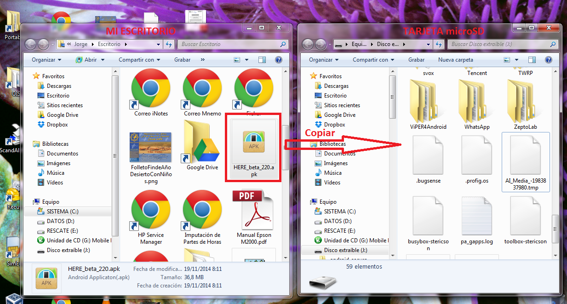Refresh the Escritorio window address bar
The width and height of the screenshot is (567, 304).
169,44
